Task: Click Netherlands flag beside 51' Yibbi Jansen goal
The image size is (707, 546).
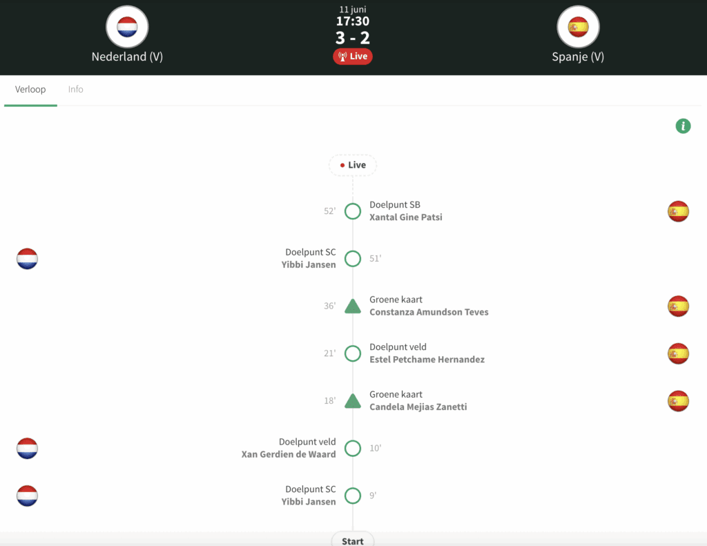Action: coord(27,259)
